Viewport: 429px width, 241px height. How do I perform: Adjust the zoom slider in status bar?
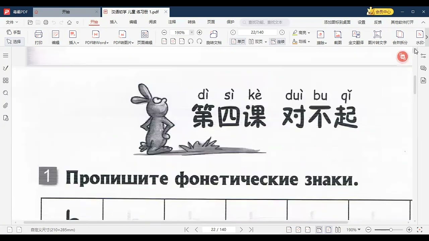point(391,230)
